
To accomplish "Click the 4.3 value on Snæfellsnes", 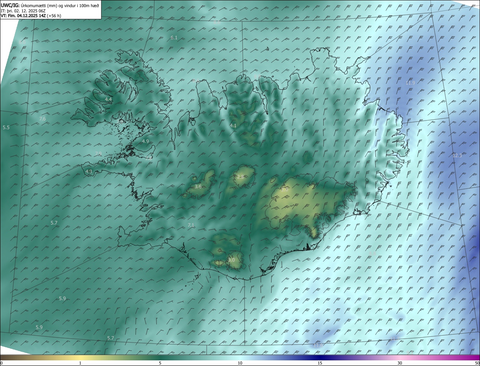I will pyautogui.click(x=89, y=171).
